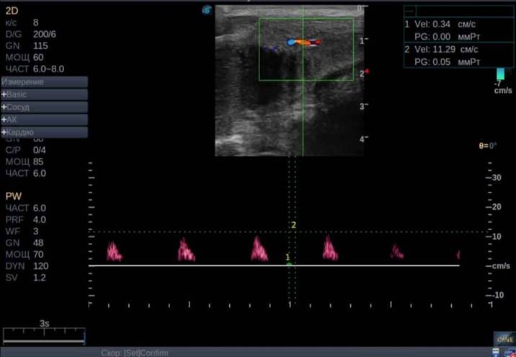The height and width of the screenshot is (357, 516).
Task: Select caliper marker 1 on the Doppler baseline
Action: pos(288,257)
